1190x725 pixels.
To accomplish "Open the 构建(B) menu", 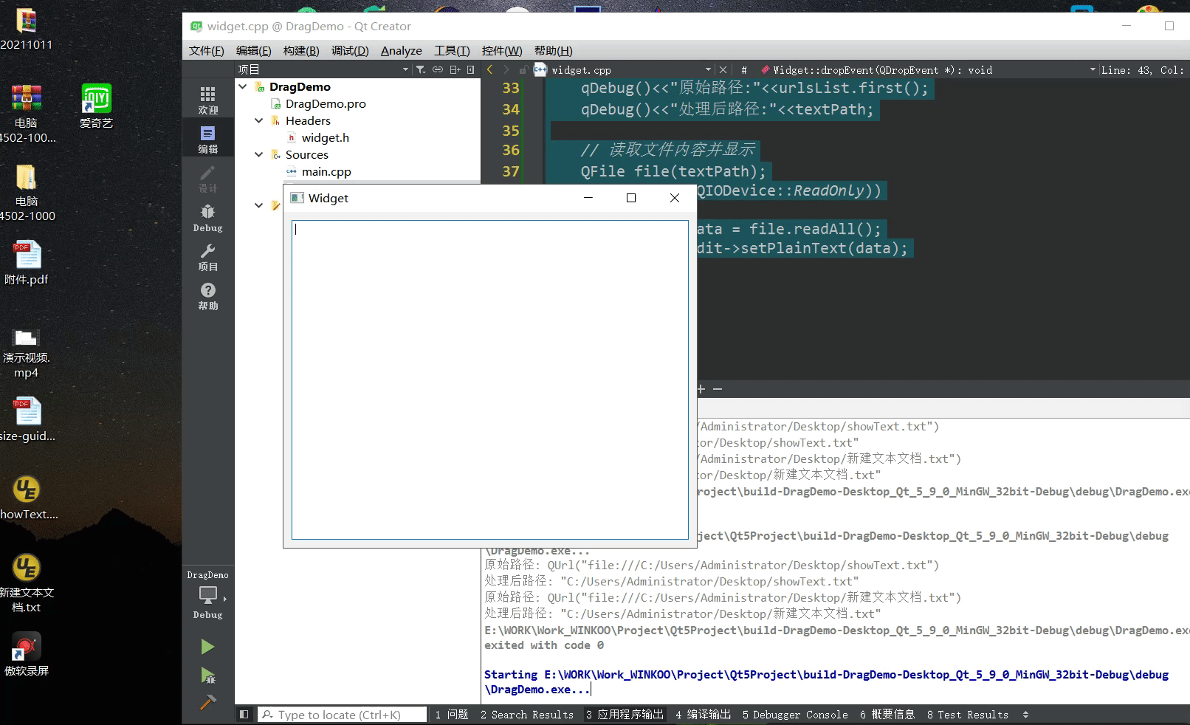I will pos(300,50).
